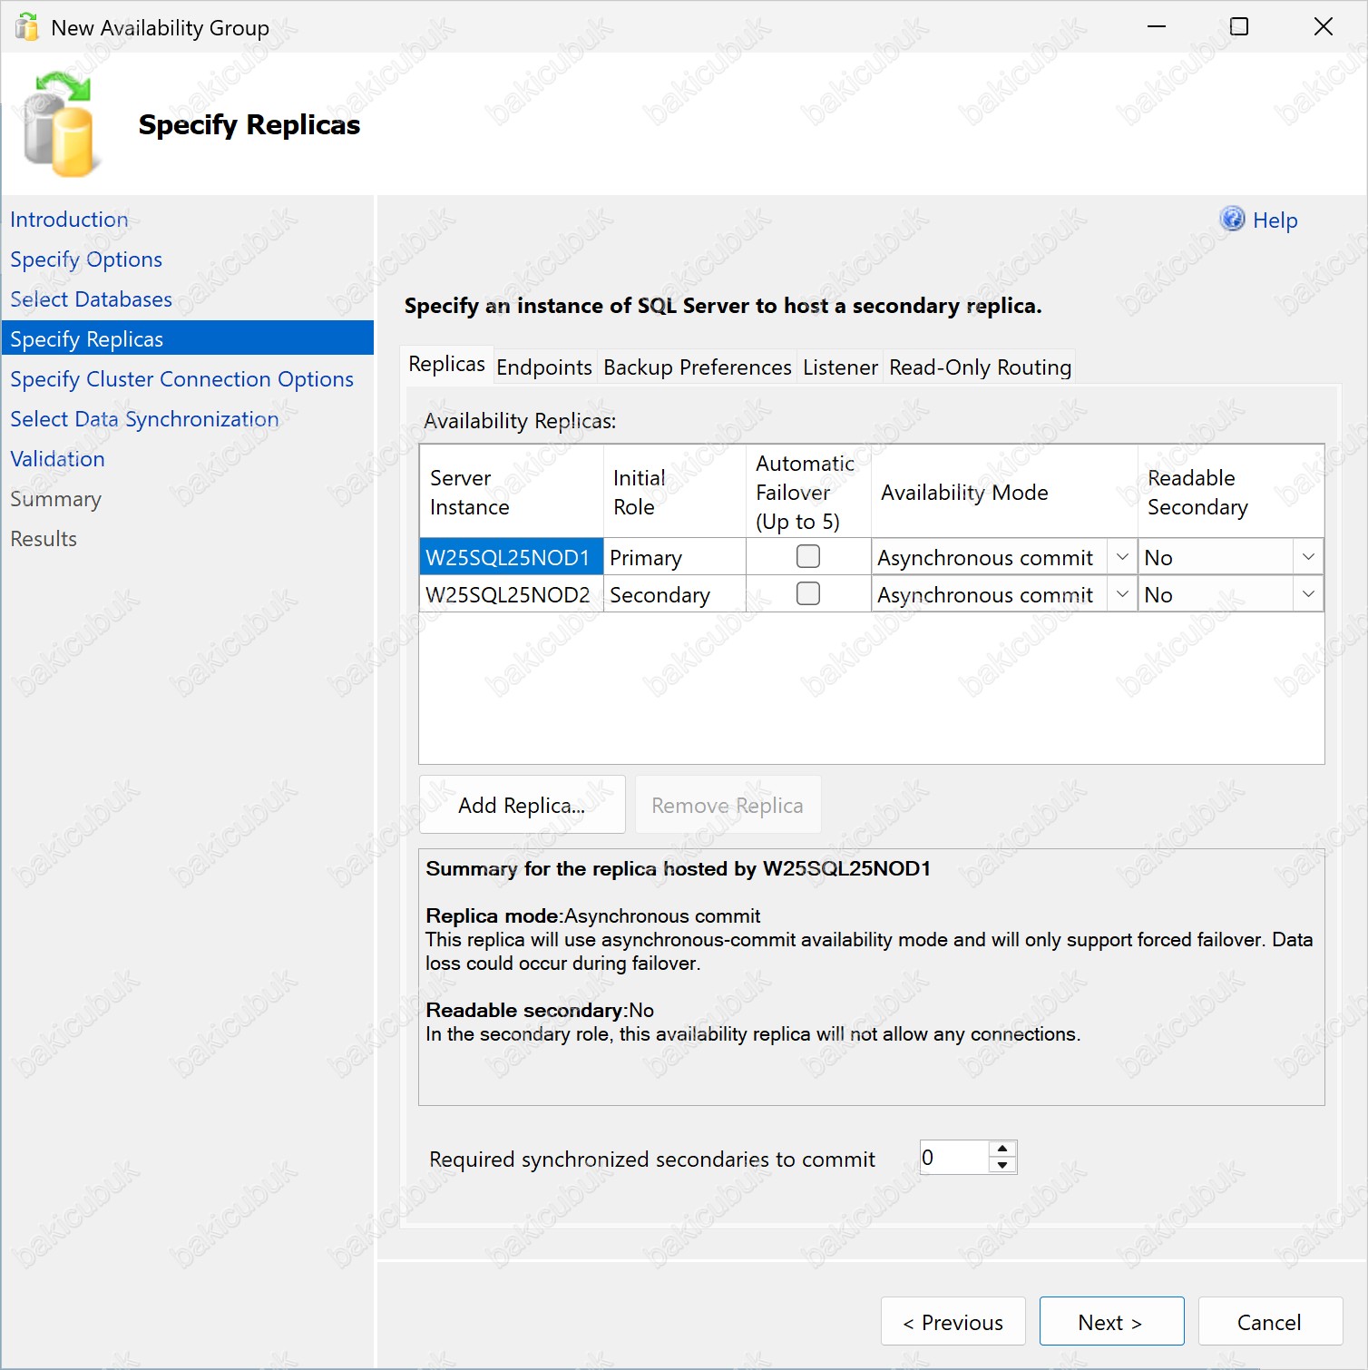Switch to the Endpoints tab
The height and width of the screenshot is (1370, 1368).
tap(544, 367)
